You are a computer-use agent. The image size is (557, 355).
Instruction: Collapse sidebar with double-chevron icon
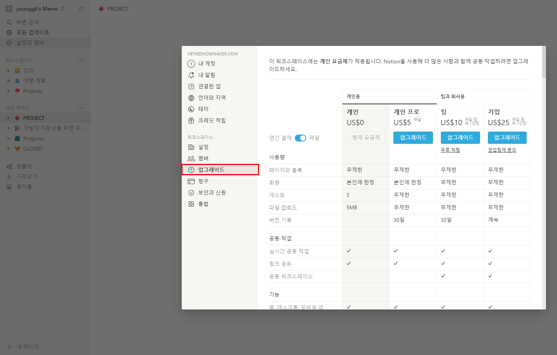[x=82, y=9]
